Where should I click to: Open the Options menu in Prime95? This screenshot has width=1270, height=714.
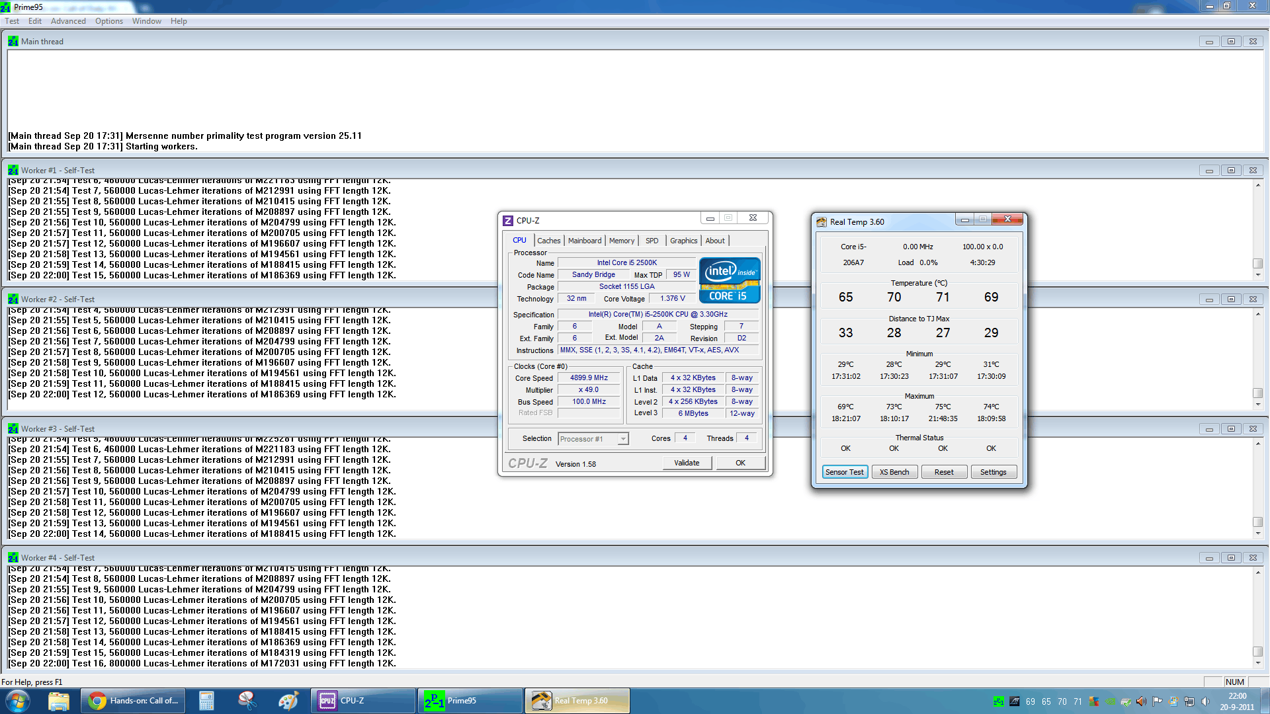tap(108, 21)
